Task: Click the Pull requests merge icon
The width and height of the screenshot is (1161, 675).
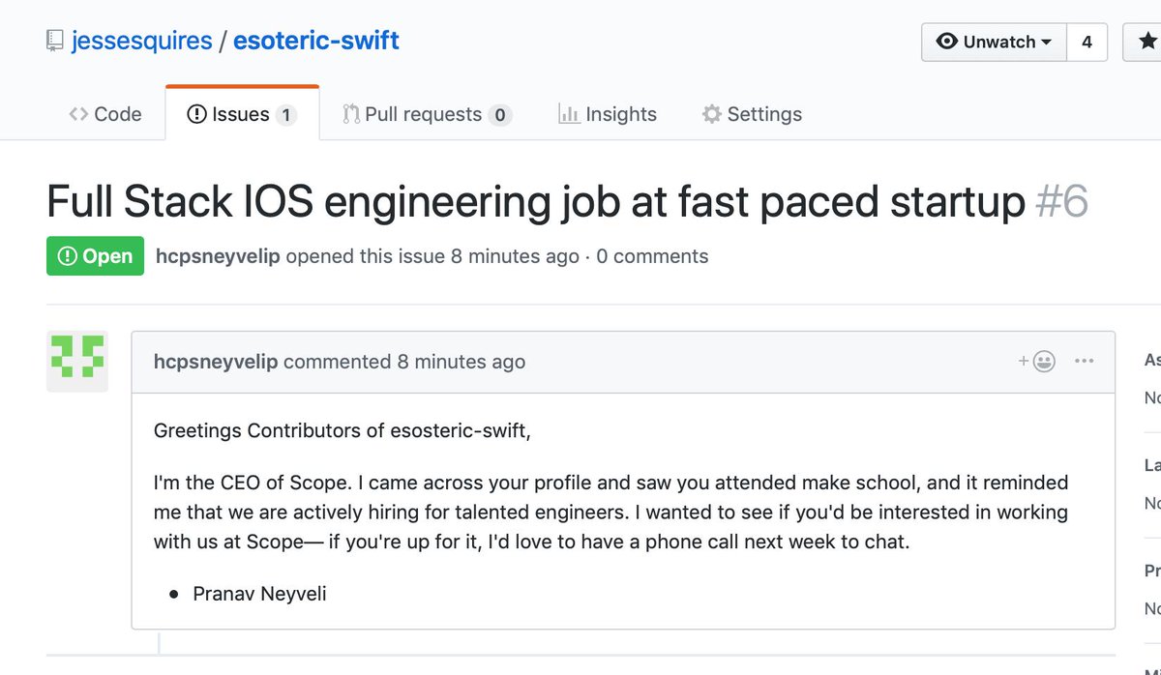Action: coord(351,114)
